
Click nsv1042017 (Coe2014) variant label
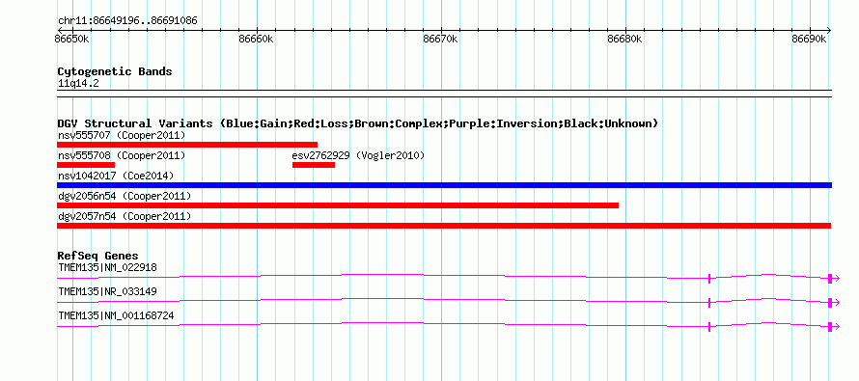pos(116,176)
